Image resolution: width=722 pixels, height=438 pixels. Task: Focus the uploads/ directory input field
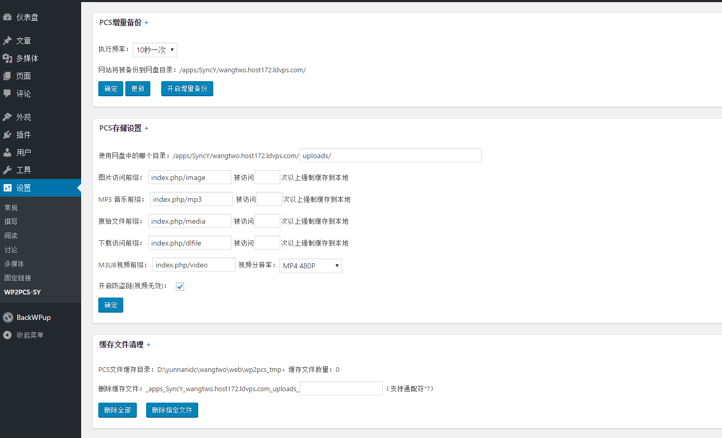391,156
